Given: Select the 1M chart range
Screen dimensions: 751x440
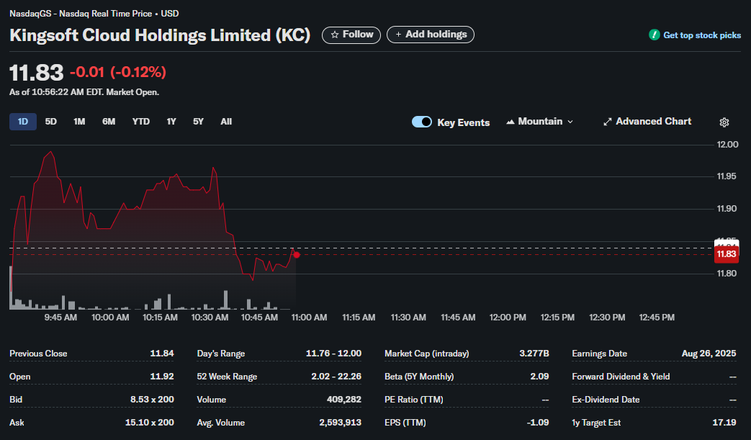Looking at the screenshot, I should 79,122.
